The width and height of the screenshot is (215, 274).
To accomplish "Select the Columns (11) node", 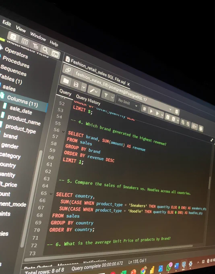I will (x=23, y=101).
